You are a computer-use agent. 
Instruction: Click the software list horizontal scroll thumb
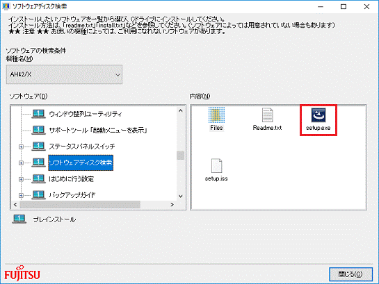(x=80, y=205)
